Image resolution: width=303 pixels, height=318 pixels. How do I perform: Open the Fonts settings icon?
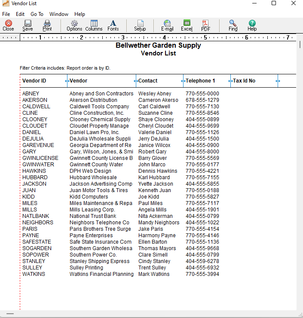point(113,25)
